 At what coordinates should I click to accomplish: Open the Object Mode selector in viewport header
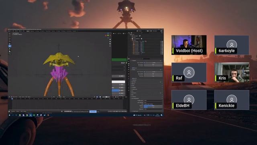coord(16,97)
